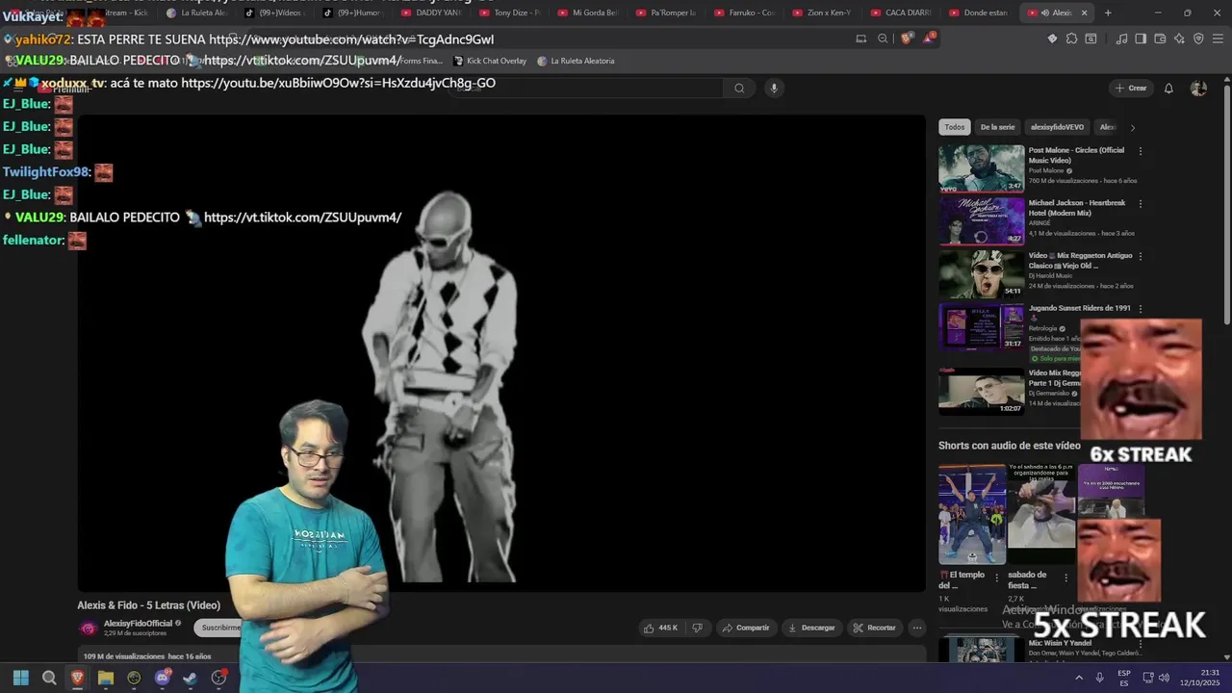Image resolution: width=1232 pixels, height=693 pixels.
Task: Select the De la serie filter chip
Action: point(997,127)
